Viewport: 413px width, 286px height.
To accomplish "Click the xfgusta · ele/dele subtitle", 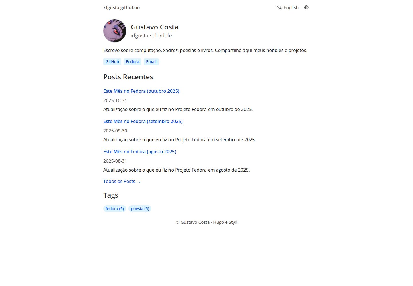I will click(151, 36).
